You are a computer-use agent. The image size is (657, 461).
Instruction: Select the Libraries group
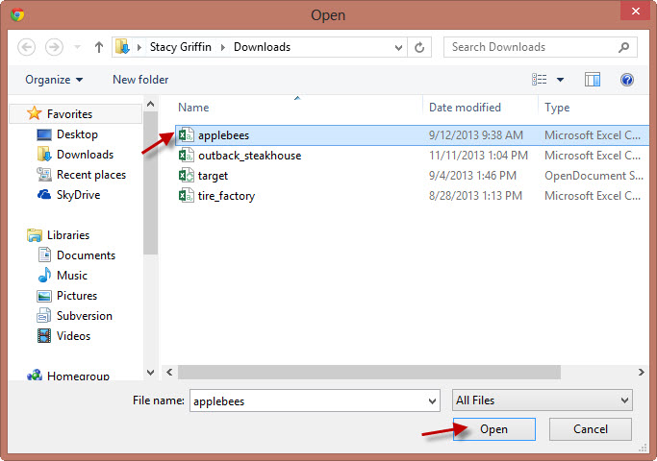[68, 235]
